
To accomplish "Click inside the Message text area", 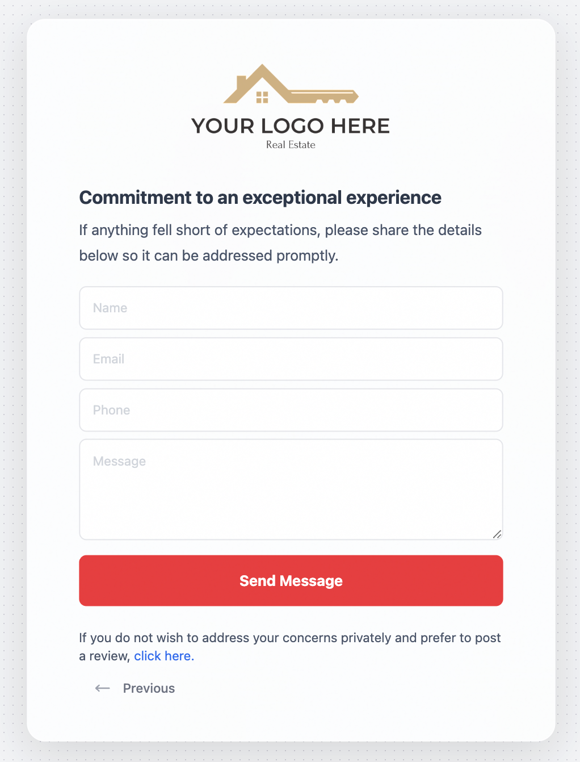I will coord(291,494).
